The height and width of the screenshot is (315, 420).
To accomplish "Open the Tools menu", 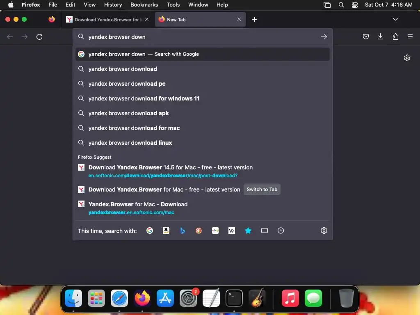I will point(173,5).
